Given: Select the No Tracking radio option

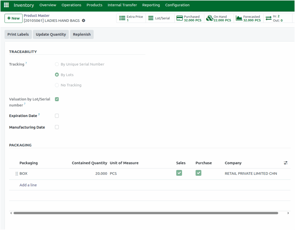Looking at the screenshot, I should 57,85.
